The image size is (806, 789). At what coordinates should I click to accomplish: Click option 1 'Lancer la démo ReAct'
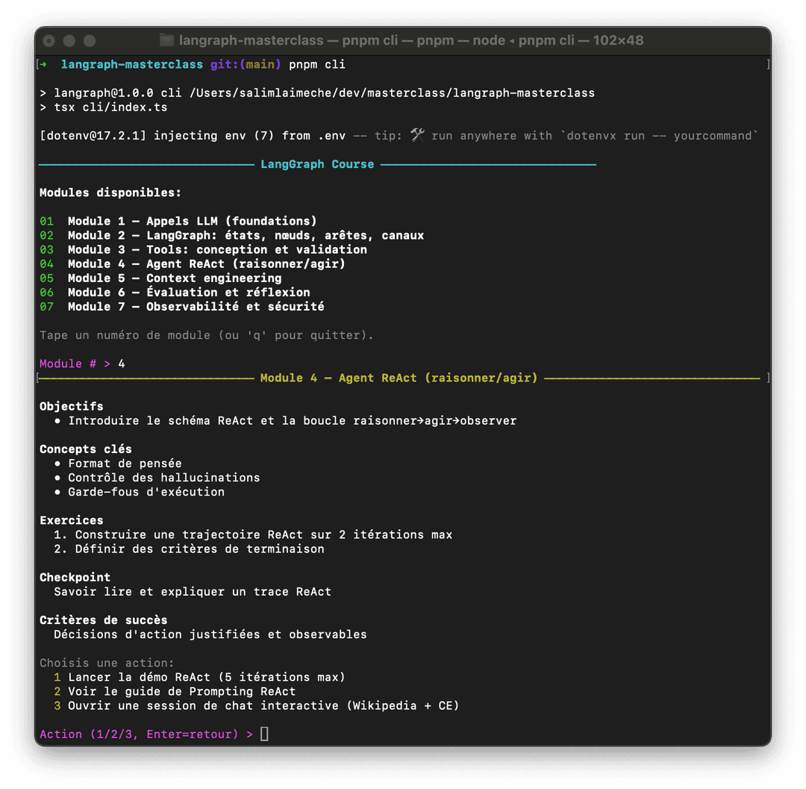[x=206, y=677]
